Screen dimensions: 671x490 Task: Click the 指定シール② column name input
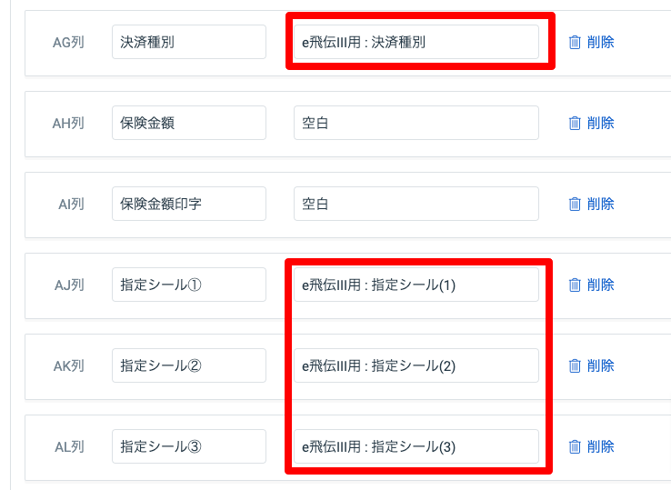point(189,365)
